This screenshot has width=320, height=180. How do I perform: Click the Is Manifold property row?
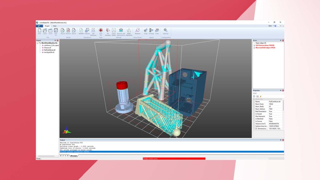[268, 119]
